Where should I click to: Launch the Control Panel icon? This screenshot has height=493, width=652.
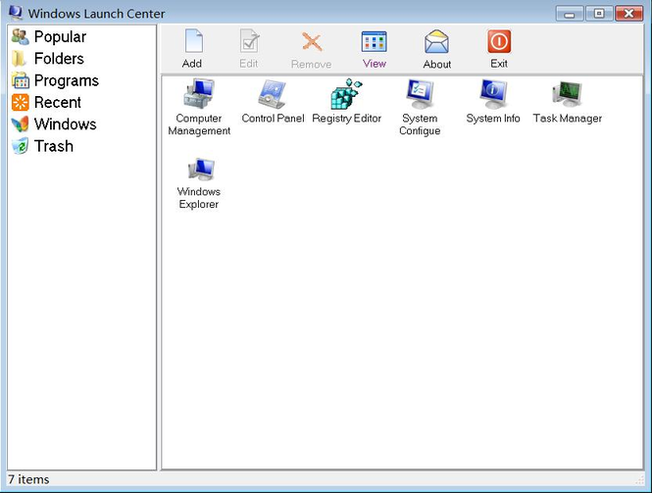pos(273,96)
